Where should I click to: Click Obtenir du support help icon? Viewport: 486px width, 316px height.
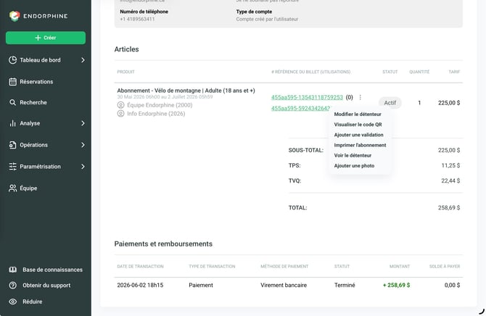[x=13, y=286]
